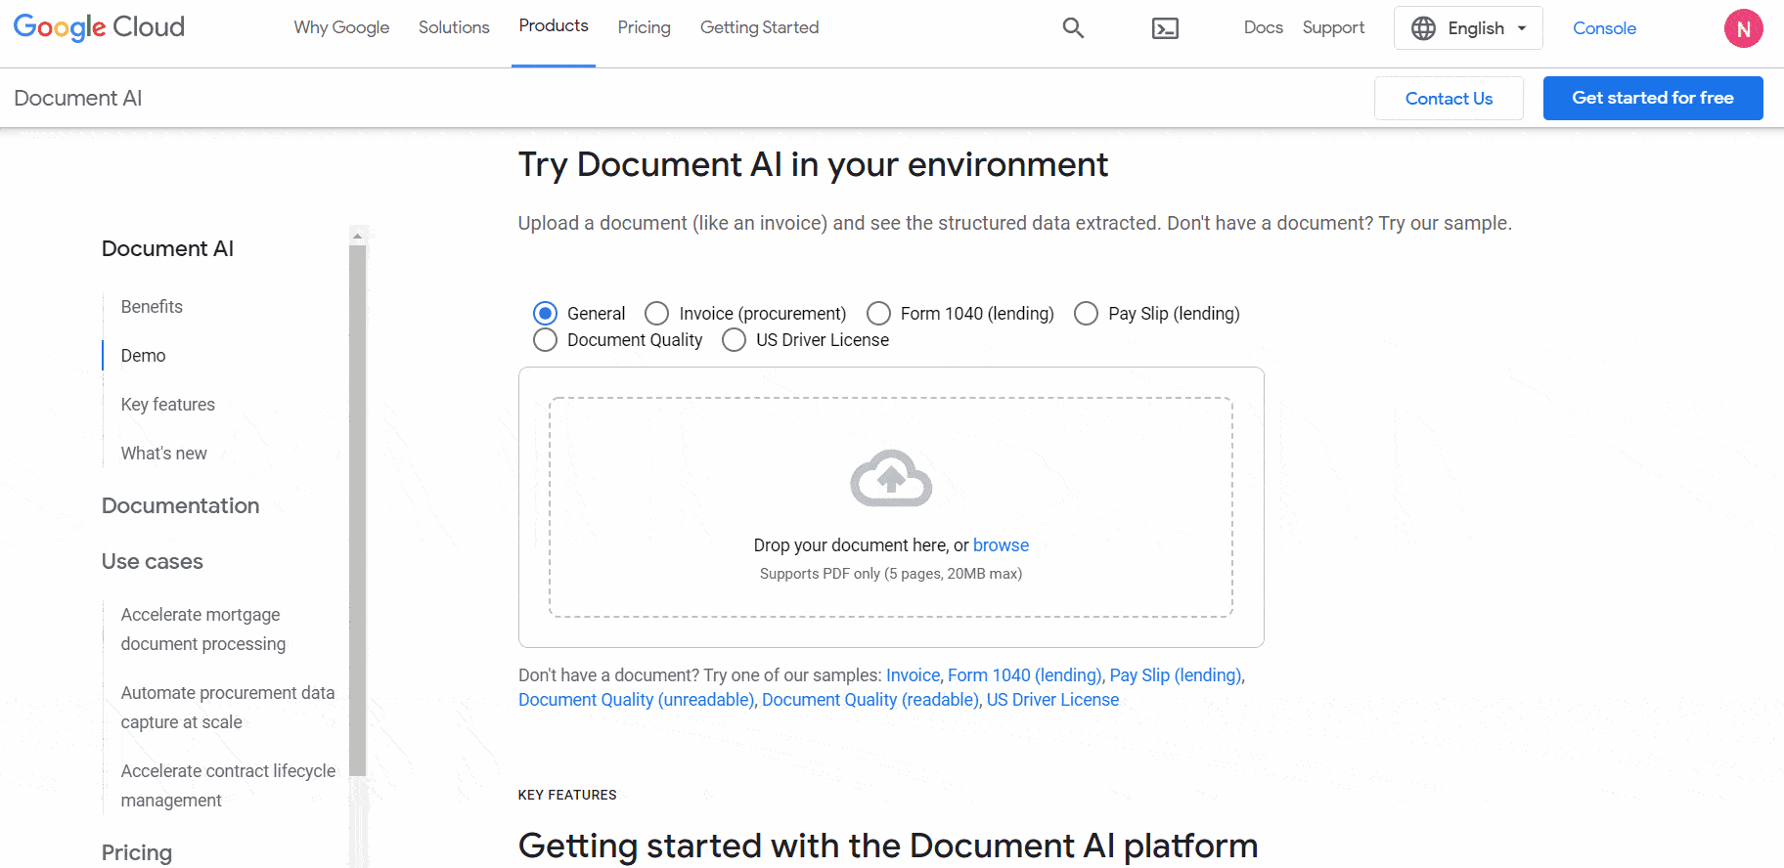Click the cloud upload icon
1784x868 pixels.
click(x=891, y=478)
